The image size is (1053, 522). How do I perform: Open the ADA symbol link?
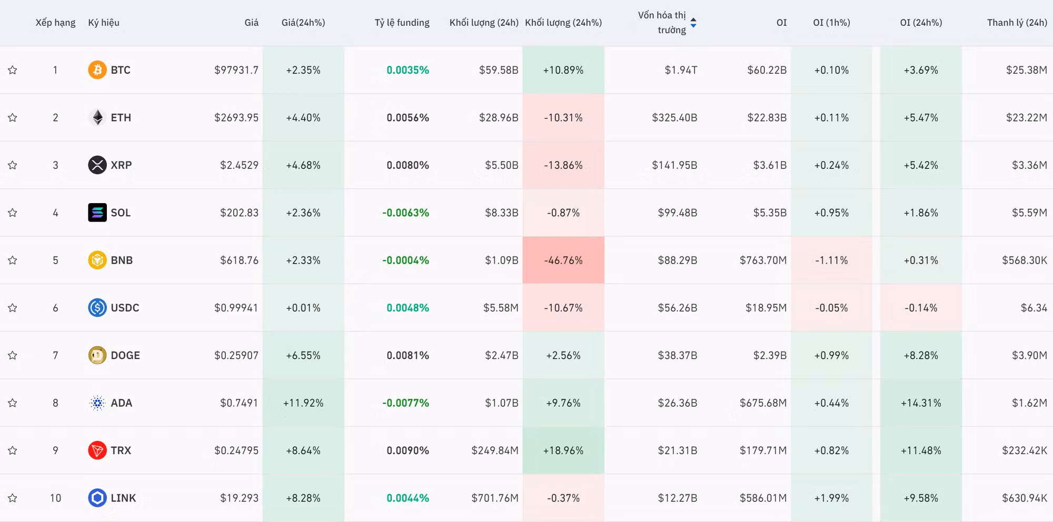click(x=122, y=403)
